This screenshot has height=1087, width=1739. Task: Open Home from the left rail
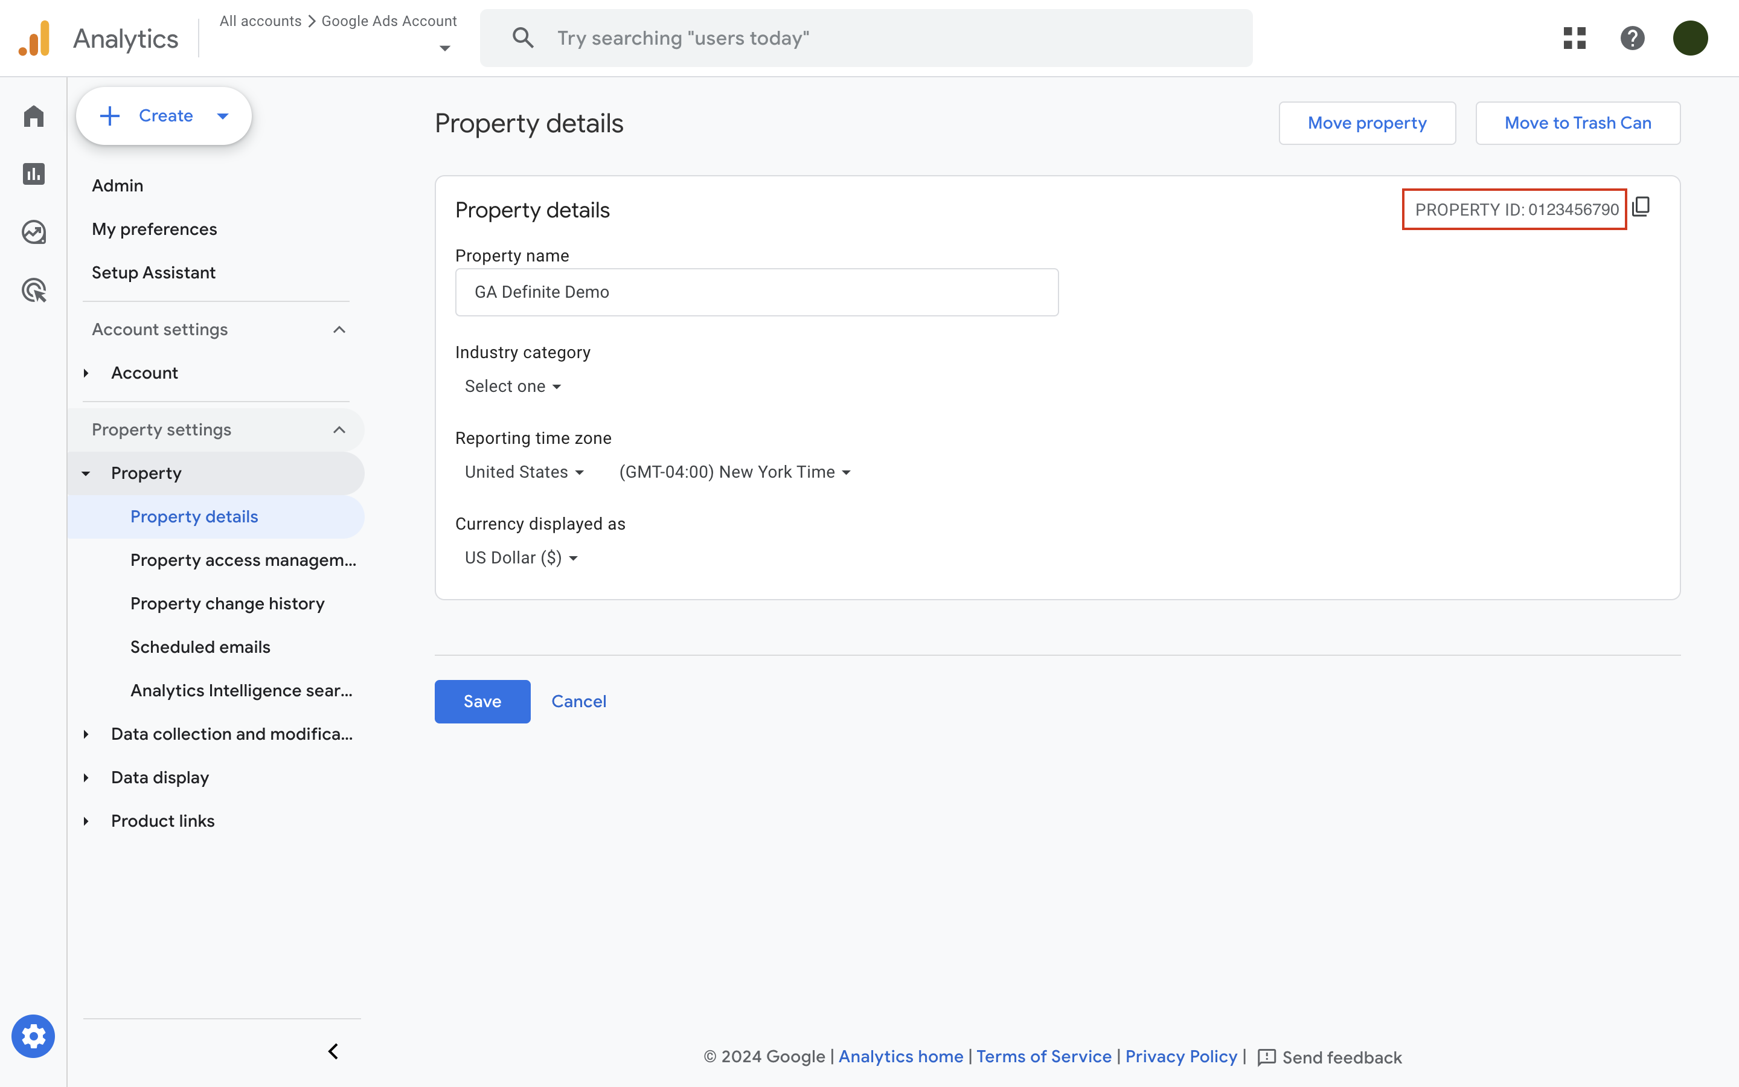34,116
